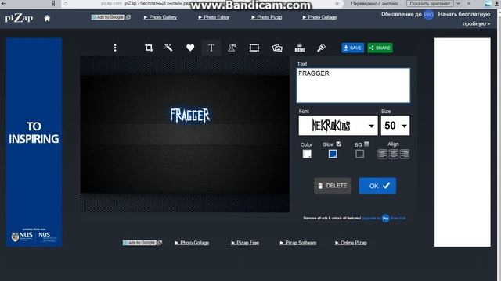Click the NUS To Inspiring ad banner
The image size is (501, 281).
pyautogui.click(x=34, y=142)
